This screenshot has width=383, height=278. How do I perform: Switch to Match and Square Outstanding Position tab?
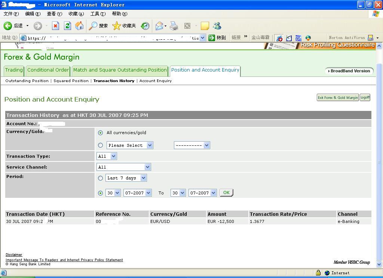120,70
